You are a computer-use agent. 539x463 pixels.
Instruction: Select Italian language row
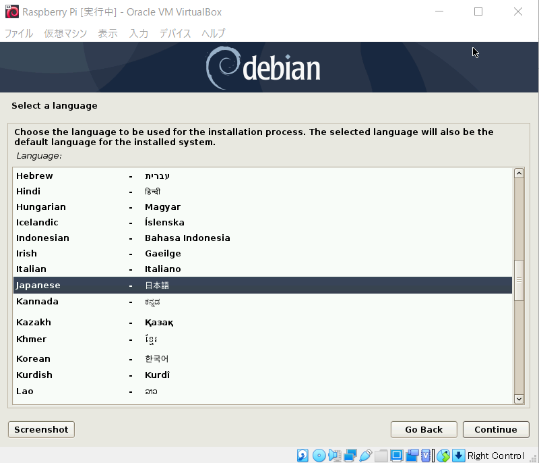coord(263,269)
